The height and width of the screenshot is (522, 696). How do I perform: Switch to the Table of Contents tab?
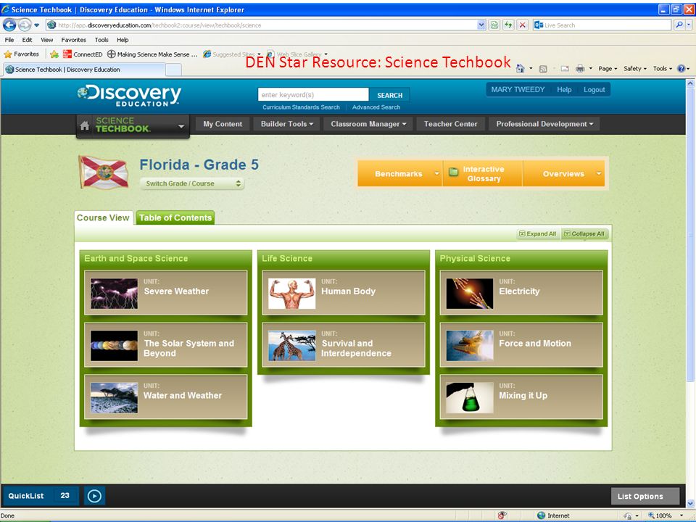pos(175,217)
